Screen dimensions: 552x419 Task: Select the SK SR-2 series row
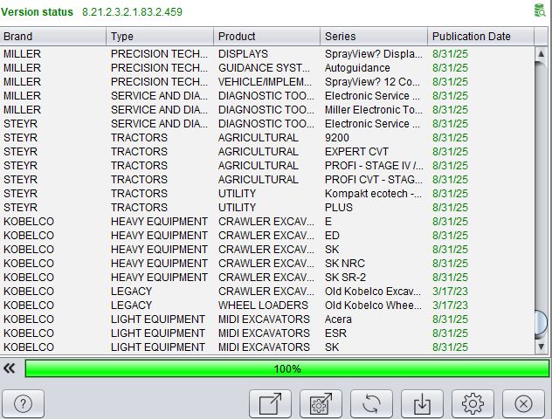click(267, 278)
